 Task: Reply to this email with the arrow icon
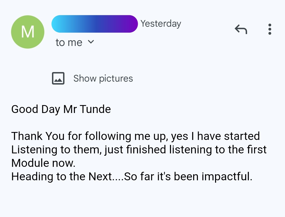(241, 29)
